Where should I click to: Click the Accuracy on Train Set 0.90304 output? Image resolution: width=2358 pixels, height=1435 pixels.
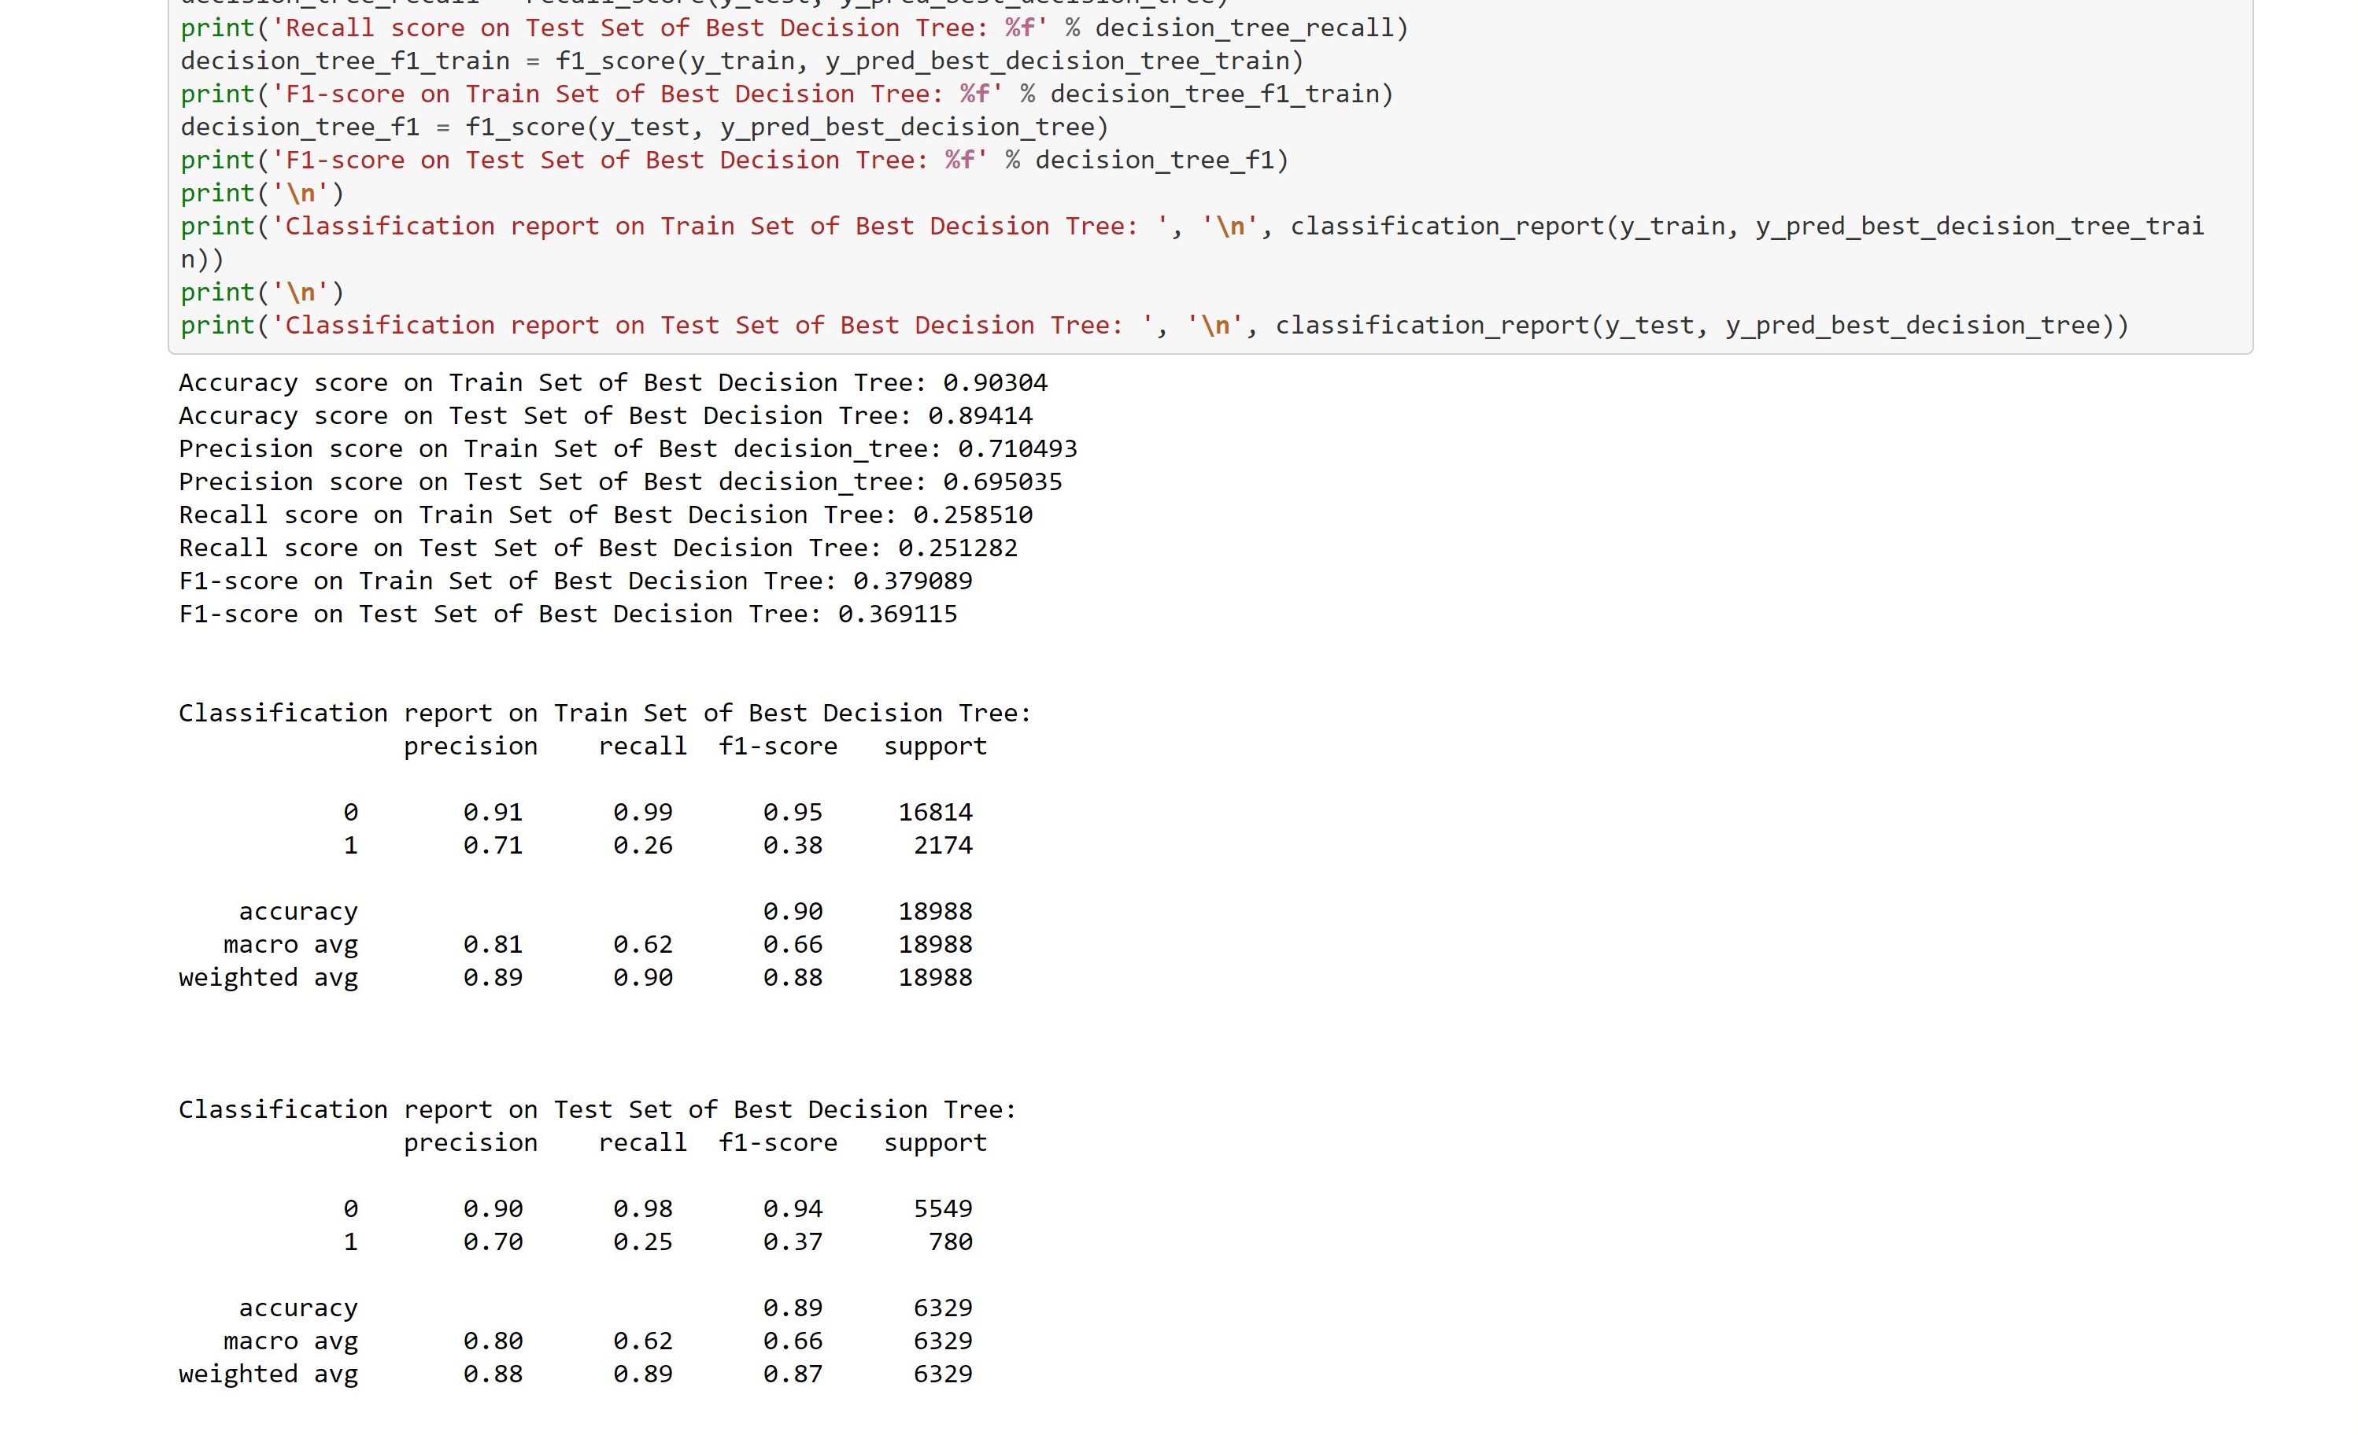[x=612, y=382]
